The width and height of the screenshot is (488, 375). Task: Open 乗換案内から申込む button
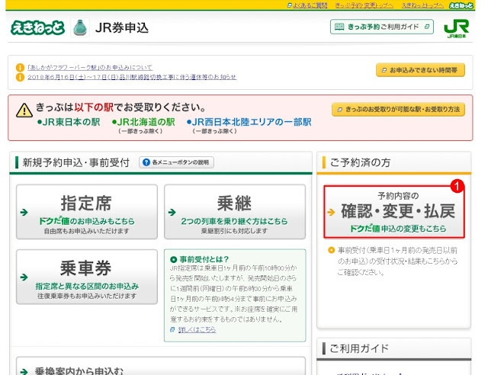click(161, 367)
